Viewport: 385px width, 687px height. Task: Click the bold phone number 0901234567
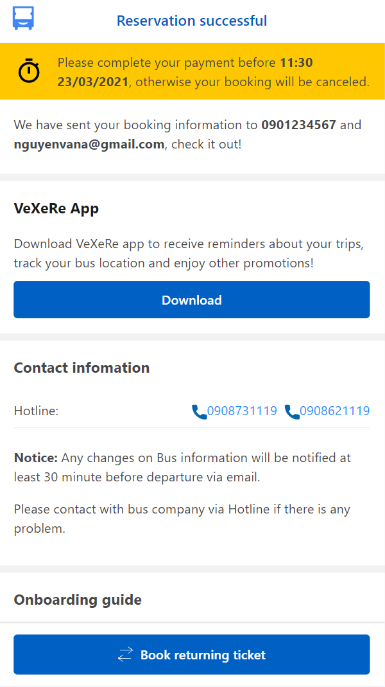(x=299, y=125)
